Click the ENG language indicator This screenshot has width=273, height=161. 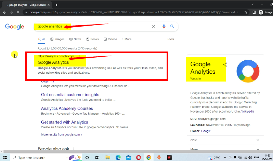point(256,158)
